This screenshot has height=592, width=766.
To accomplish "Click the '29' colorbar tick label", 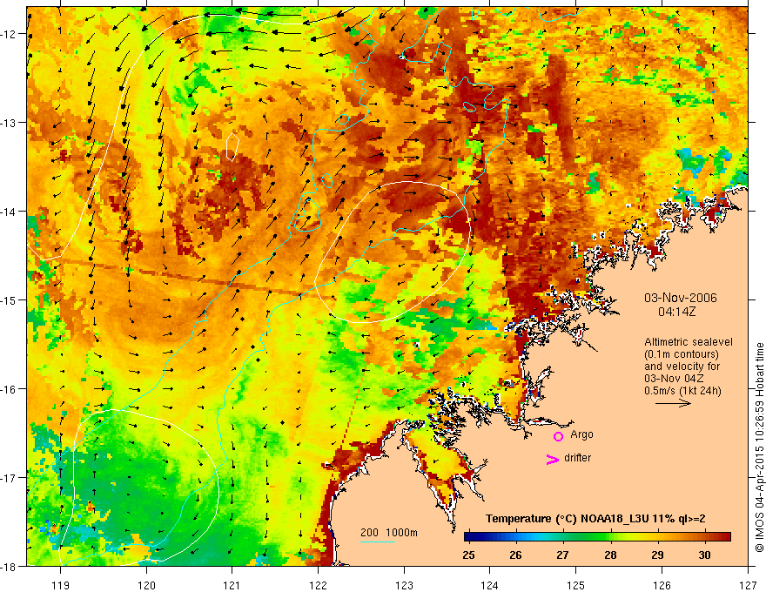I will click(x=657, y=555).
